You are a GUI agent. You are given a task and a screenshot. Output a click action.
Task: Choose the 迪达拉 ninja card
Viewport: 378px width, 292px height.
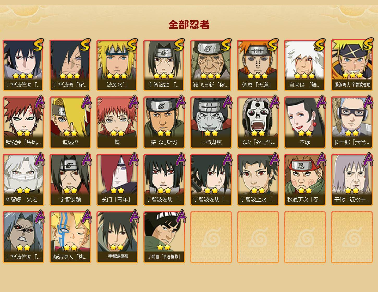coord(70,123)
